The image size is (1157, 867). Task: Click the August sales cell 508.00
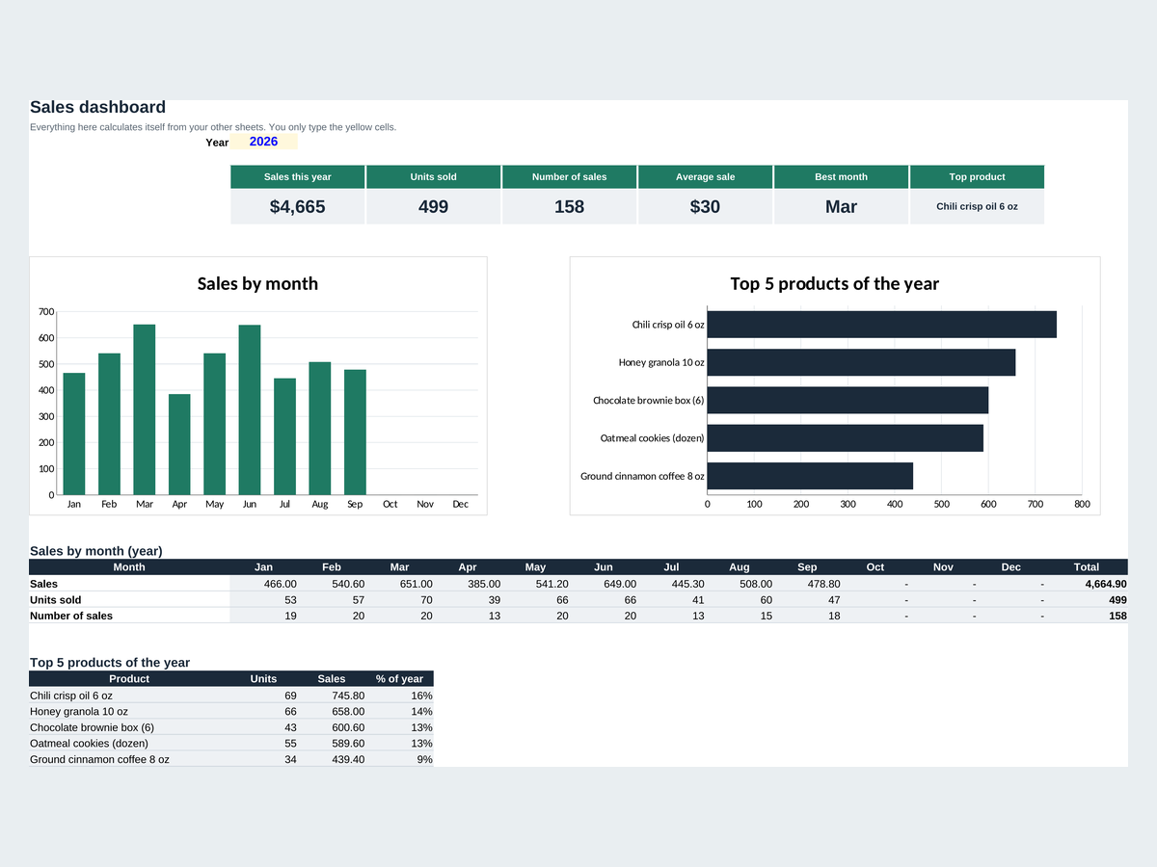[x=740, y=584]
